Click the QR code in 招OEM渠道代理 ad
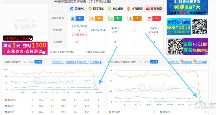 [199, 26]
